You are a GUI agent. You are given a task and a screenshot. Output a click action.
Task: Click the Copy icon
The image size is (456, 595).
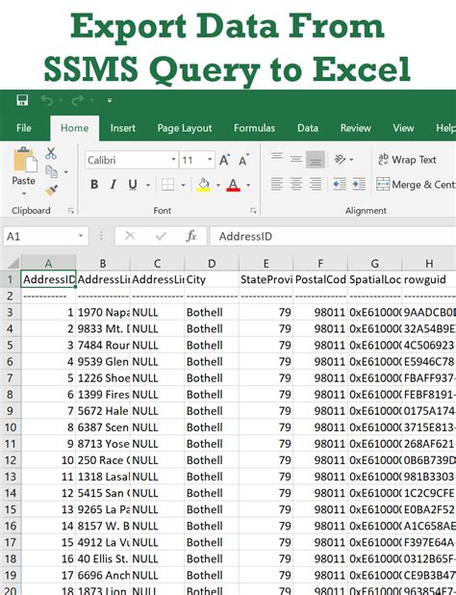click(x=52, y=171)
